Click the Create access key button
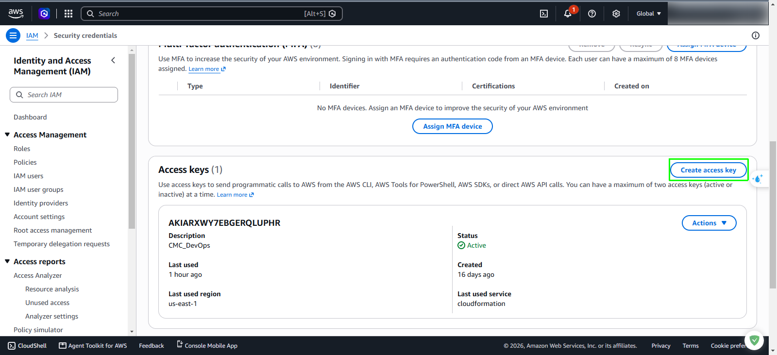The width and height of the screenshot is (777, 355). 709,170
